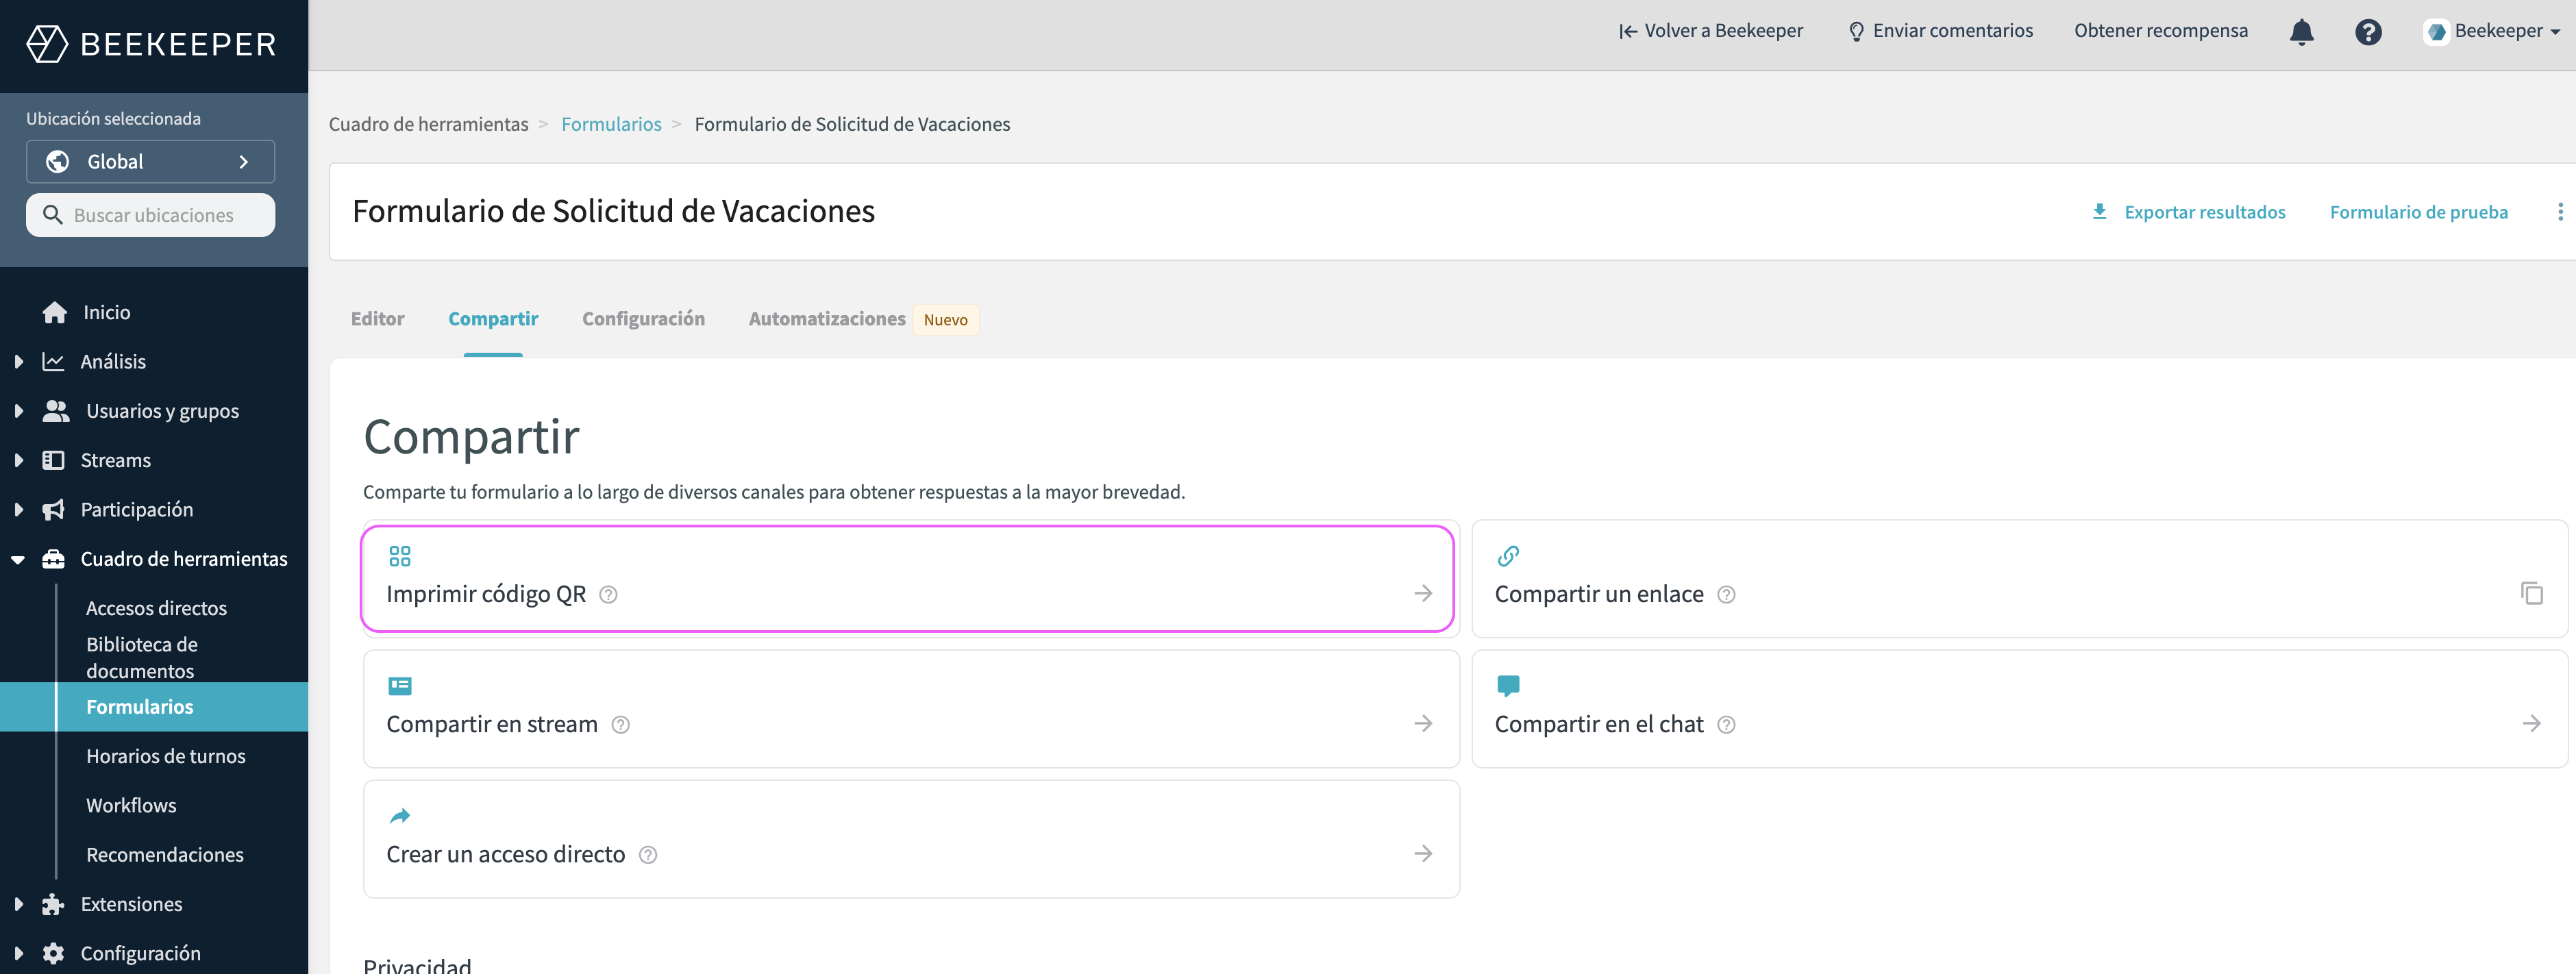Go to Accesos directos in sidebar

click(x=156, y=608)
